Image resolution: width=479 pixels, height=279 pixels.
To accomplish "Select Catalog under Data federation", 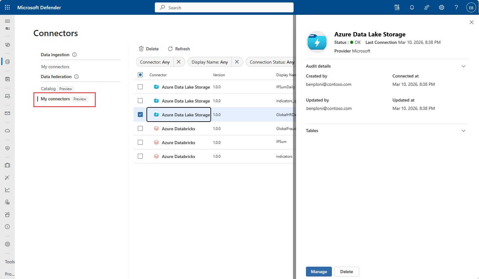I will click(48, 89).
